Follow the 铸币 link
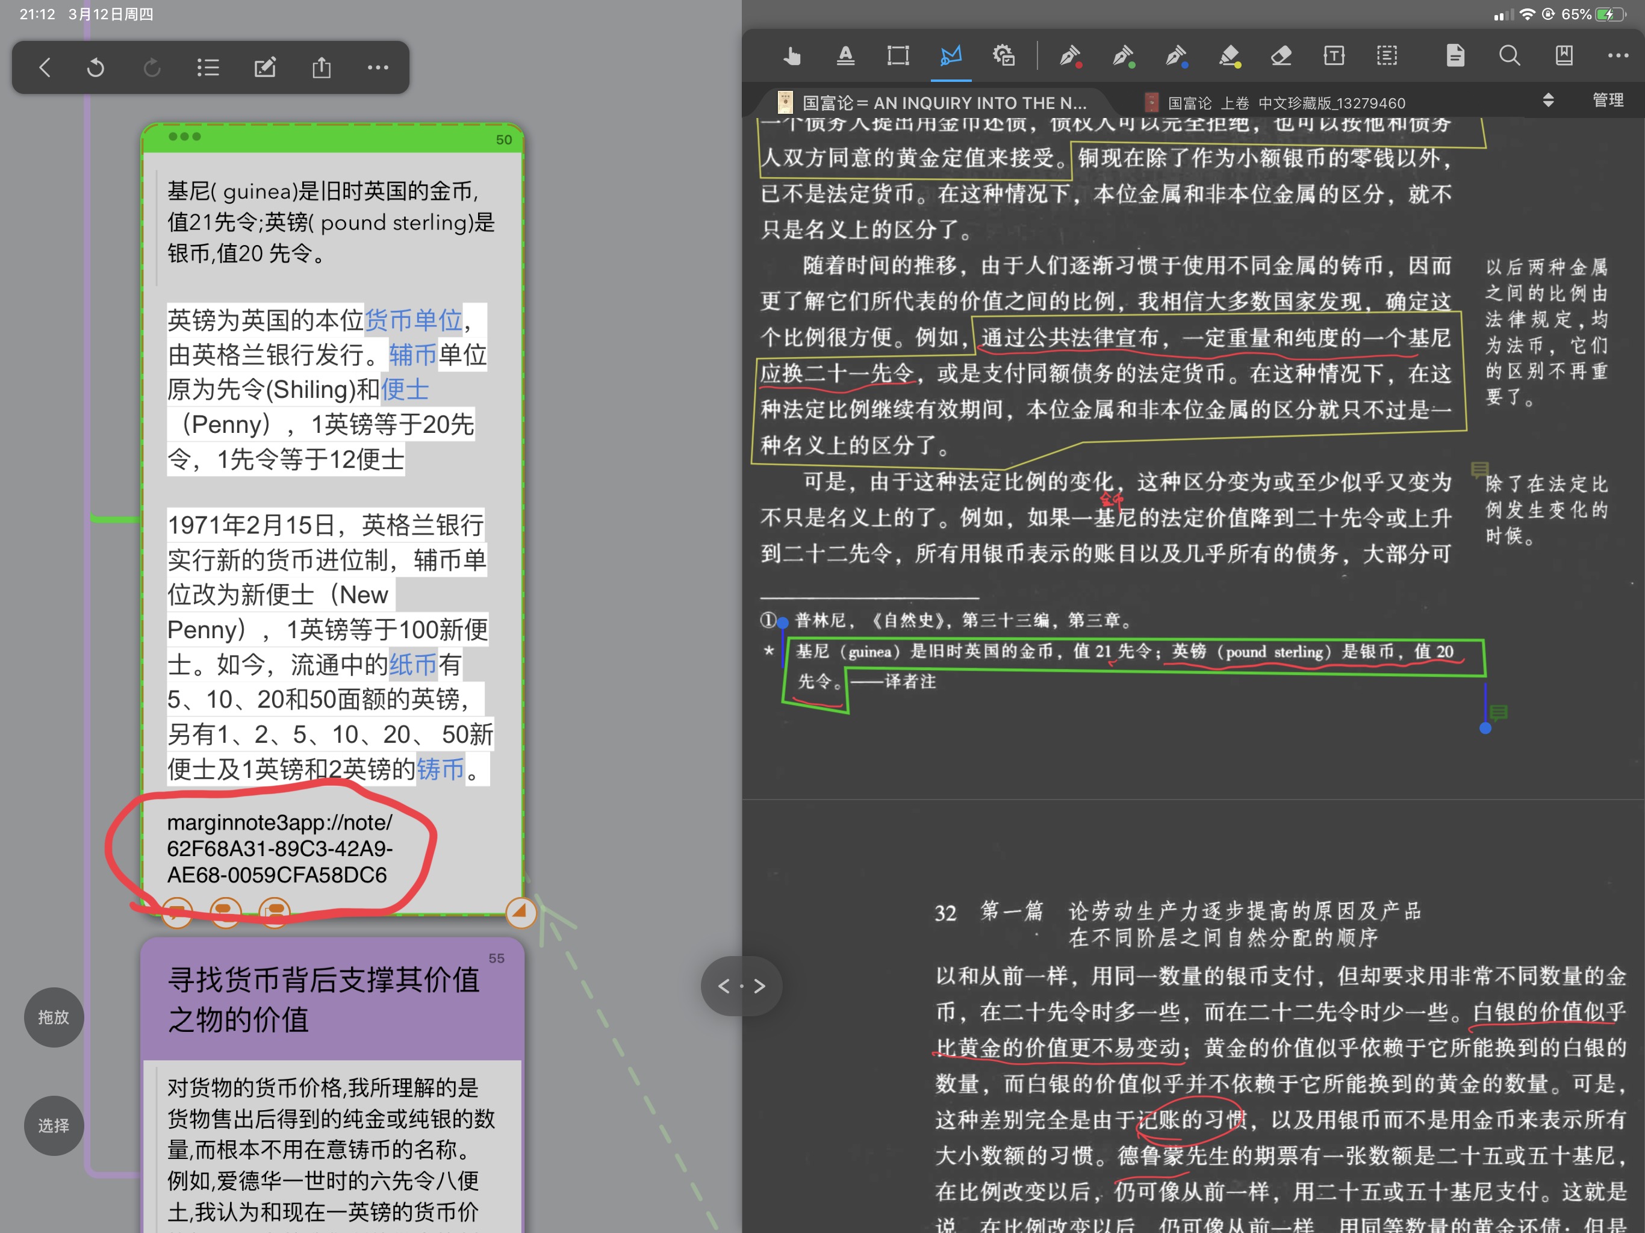The image size is (1645, 1233). 440,769
